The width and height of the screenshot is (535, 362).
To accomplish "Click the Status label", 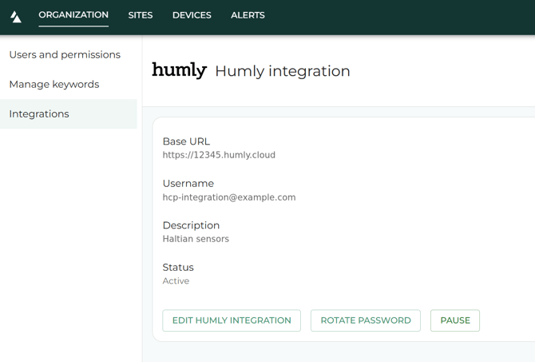I will click(178, 267).
